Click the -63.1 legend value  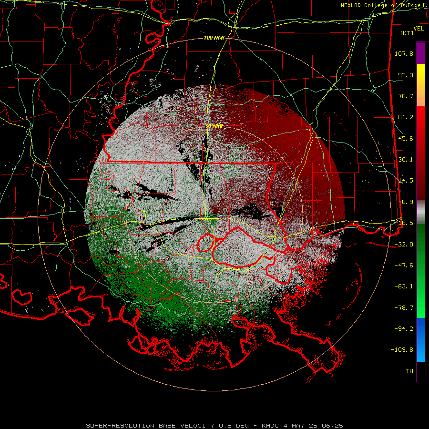(404, 286)
